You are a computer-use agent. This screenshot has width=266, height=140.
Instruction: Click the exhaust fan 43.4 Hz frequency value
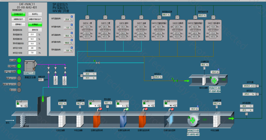[215, 72]
